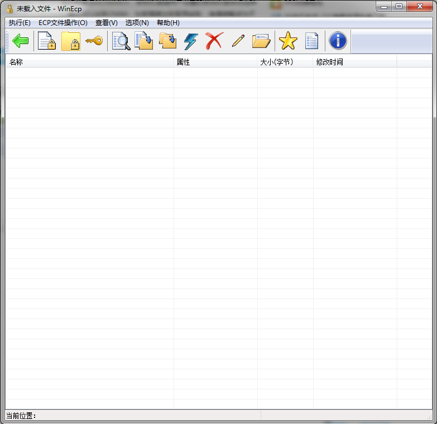Click the yellow star favorites icon
This screenshot has height=424, width=437.
click(288, 41)
